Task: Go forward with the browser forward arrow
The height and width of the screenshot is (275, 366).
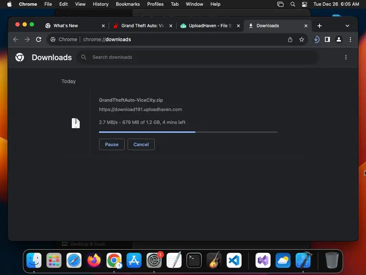Action: [x=27, y=39]
